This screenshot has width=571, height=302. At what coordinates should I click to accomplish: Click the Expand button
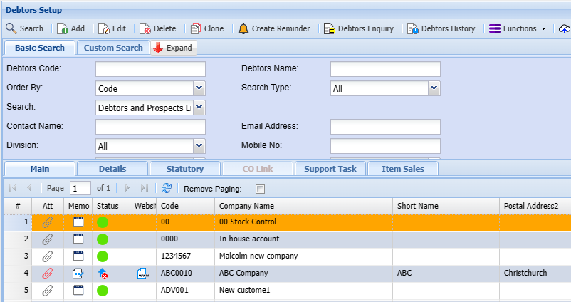point(173,48)
